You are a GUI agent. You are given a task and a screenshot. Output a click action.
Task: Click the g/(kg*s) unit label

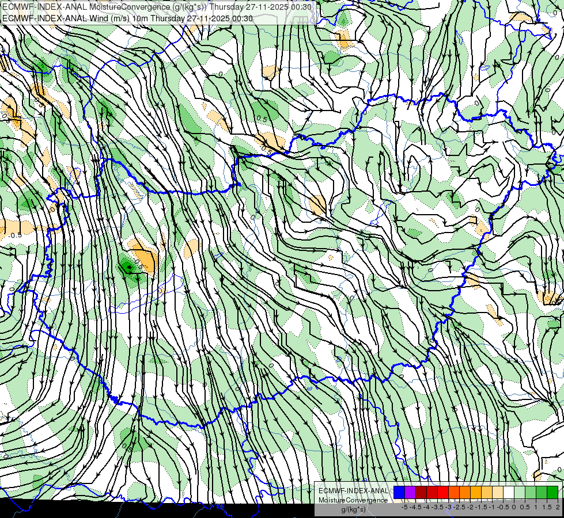point(354,509)
